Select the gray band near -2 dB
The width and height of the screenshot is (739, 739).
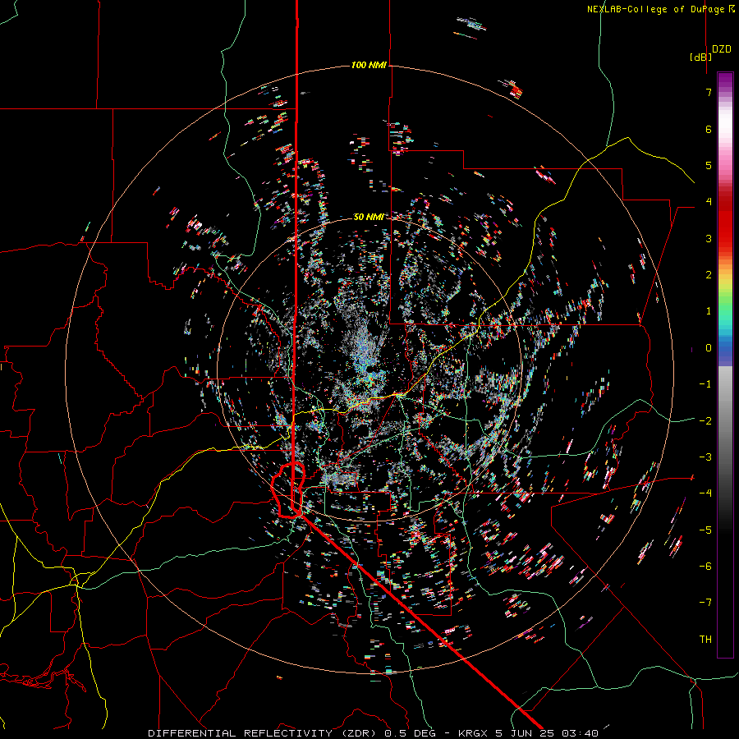pyautogui.click(x=725, y=420)
